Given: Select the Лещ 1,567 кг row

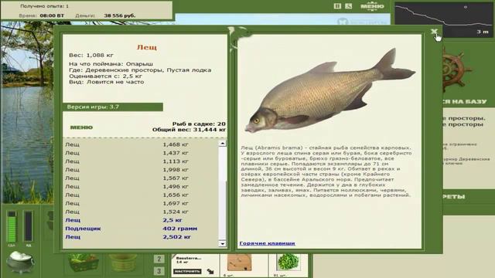Looking at the screenshot, I should pyautogui.click(x=141, y=178).
